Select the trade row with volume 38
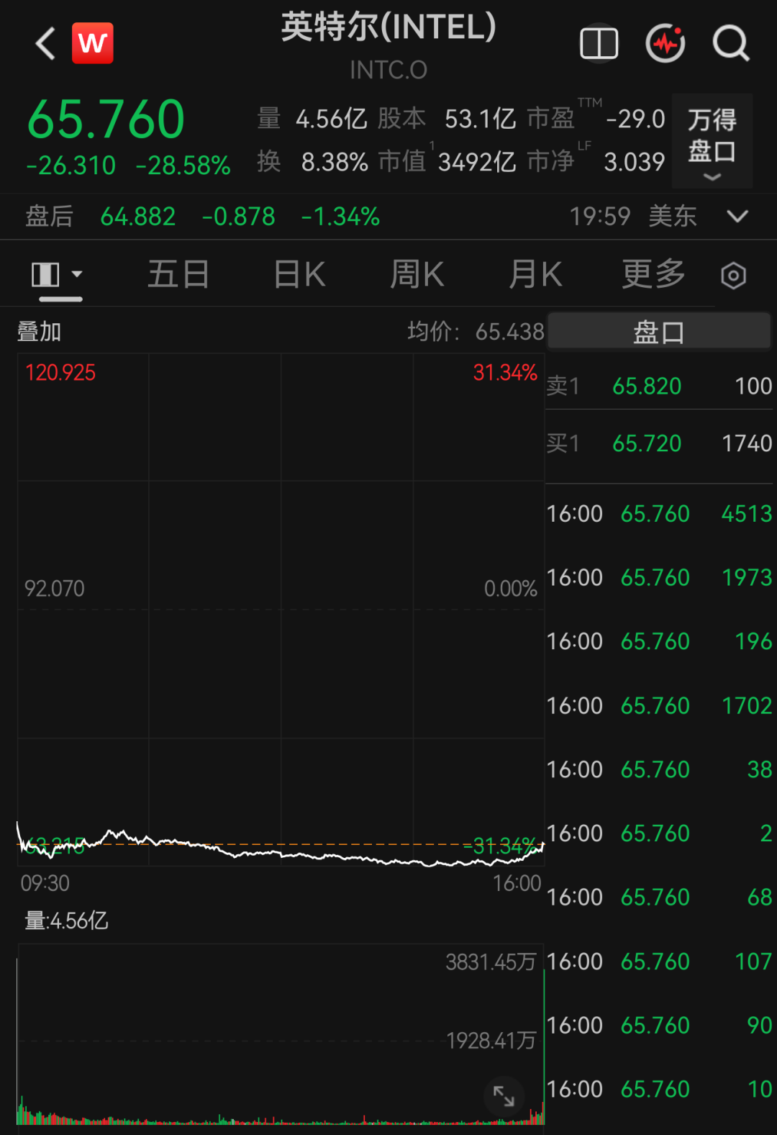This screenshot has width=777, height=1135. (659, 769)
